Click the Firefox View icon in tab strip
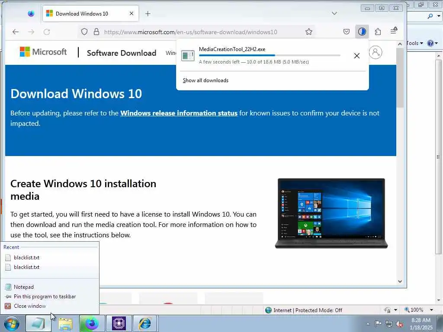 pyautogui.click(x=31, y=13)
